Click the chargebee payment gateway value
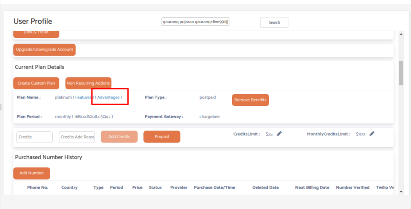Viewport: 411px width, 209px height. point(209,117)
